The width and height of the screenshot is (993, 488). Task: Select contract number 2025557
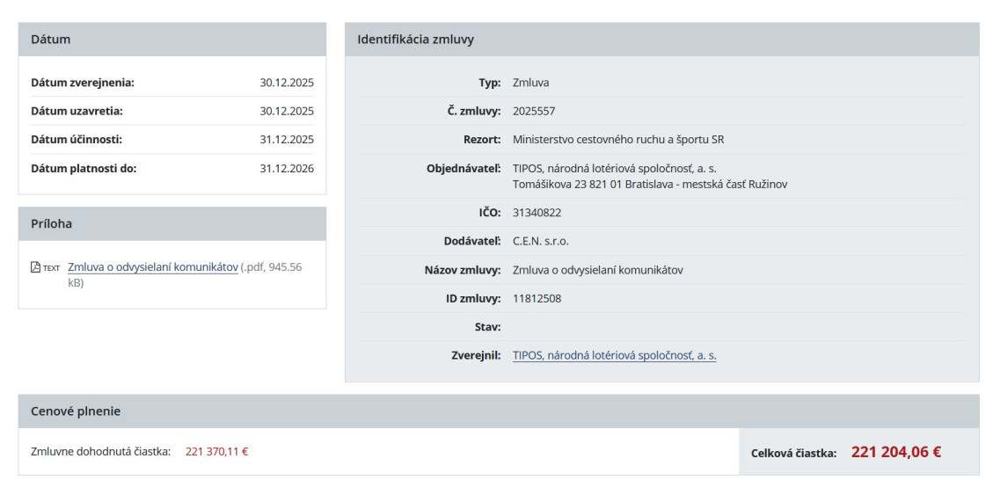coord(534,112)
